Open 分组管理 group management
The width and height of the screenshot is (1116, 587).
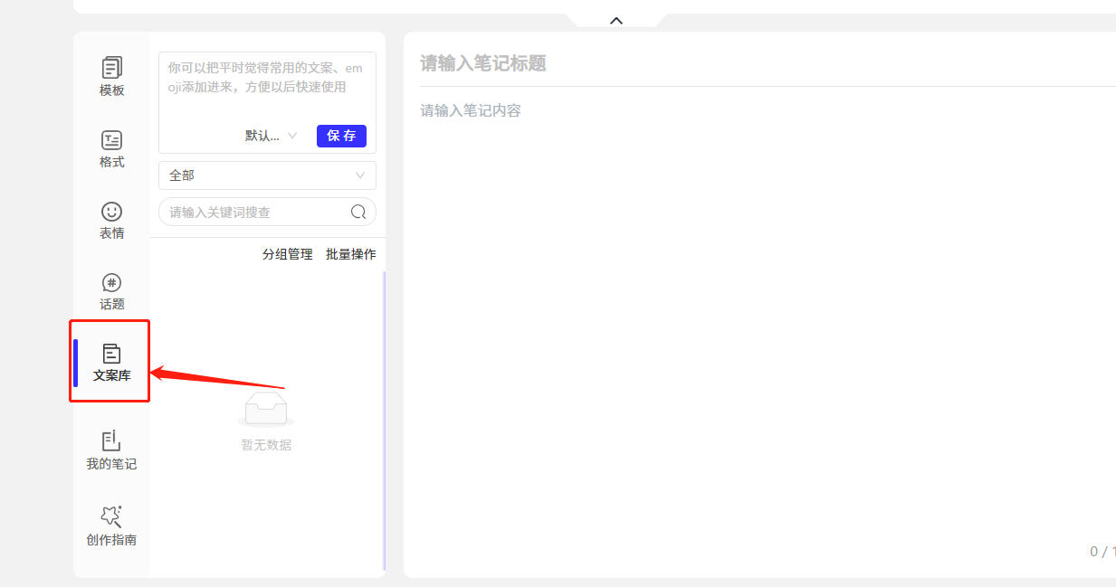(287, 254)
